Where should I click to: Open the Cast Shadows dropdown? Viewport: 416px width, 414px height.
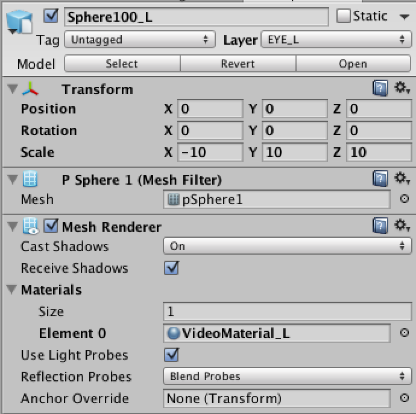tap(288, 246)
